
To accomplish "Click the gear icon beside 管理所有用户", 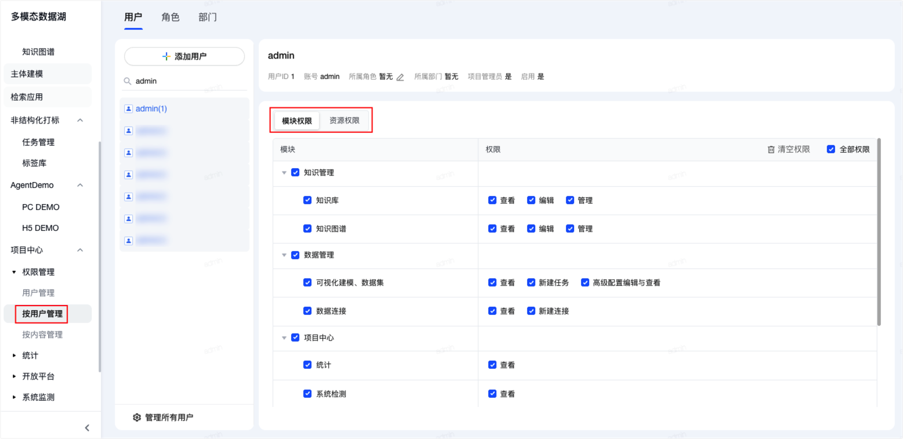I will (137, 418).
